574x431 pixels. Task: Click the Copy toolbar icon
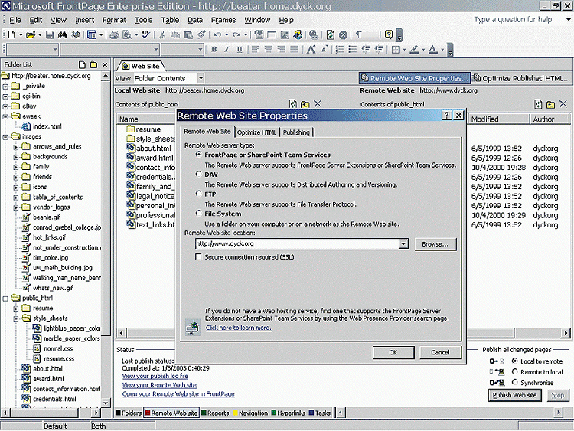[175, 34]
